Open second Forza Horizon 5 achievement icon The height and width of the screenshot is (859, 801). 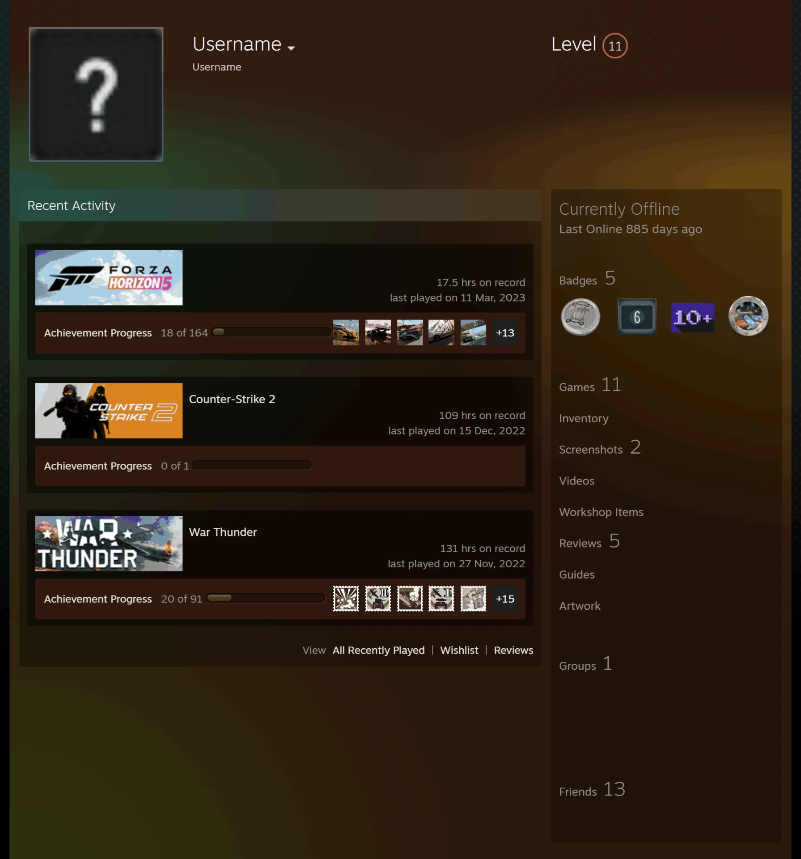[378, 332]
